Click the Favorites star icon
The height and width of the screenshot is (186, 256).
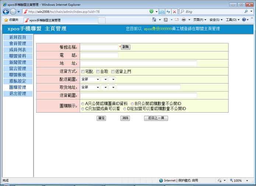pos(6,20)
